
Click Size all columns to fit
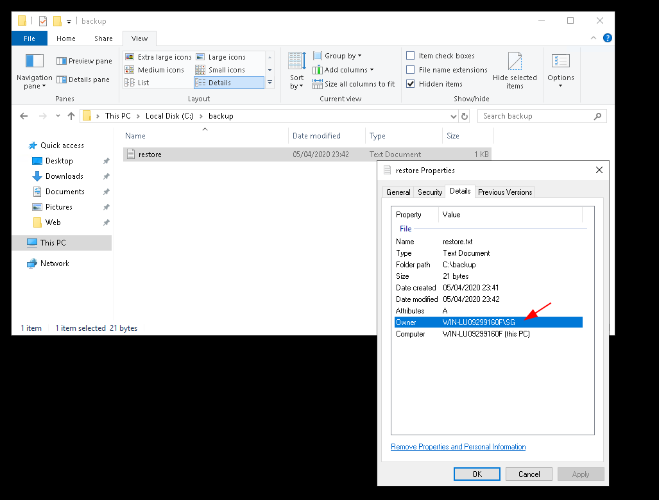click(354, 84)
